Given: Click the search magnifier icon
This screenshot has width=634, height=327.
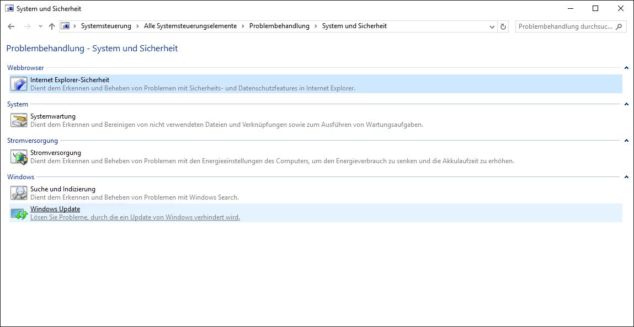Looking at the screenshot, I should pos(618,26).
